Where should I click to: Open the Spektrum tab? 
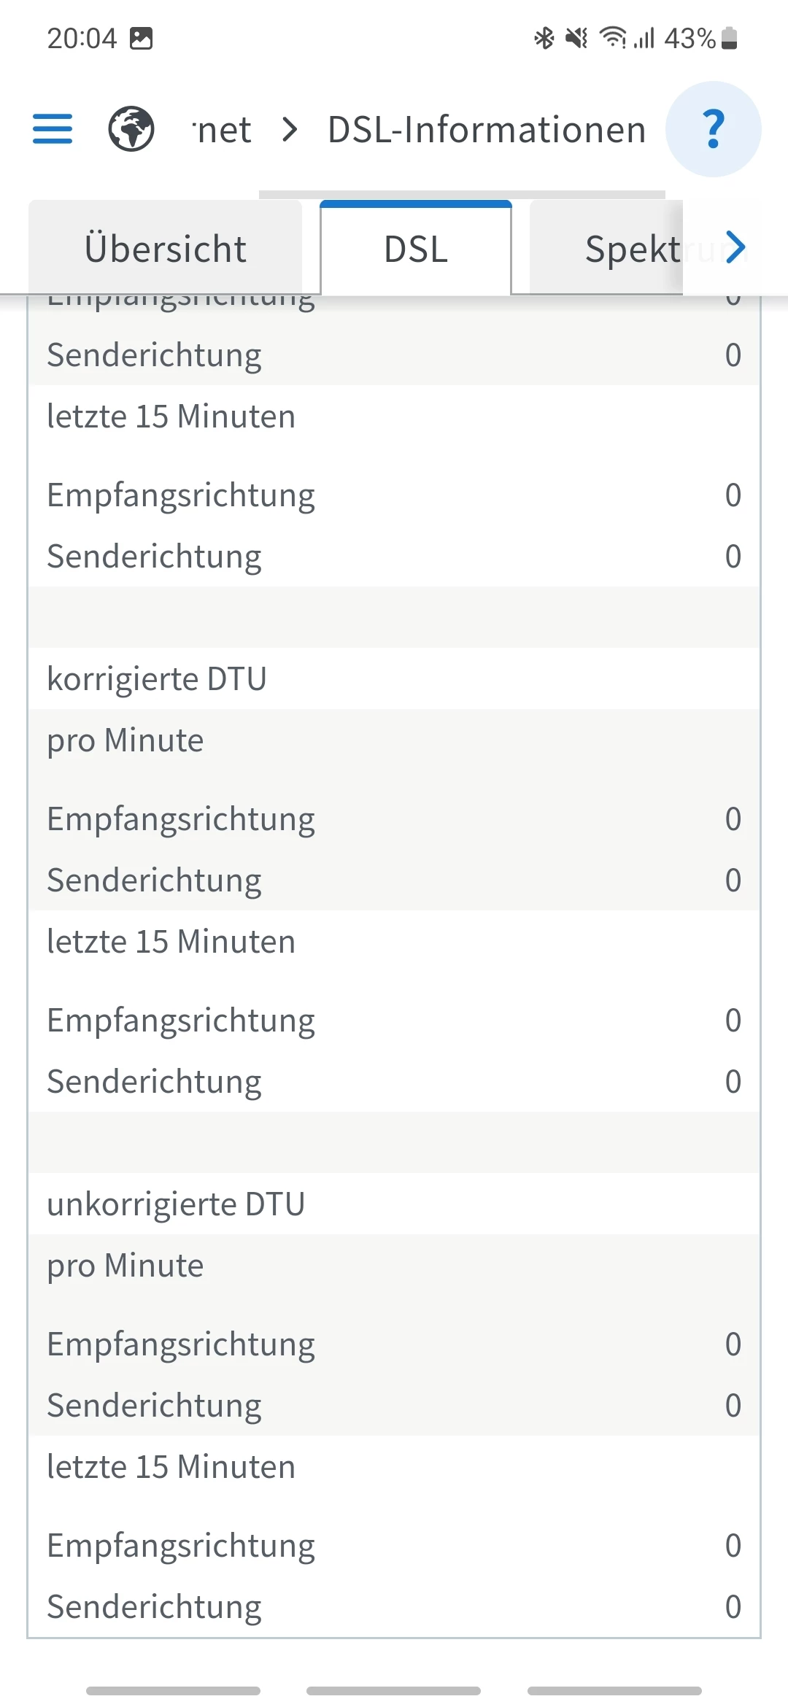pyautogui.click(x=632, y=249)
